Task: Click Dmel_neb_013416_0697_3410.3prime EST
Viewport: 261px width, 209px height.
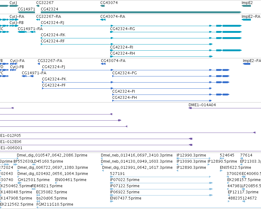Action: click(137, 155)
